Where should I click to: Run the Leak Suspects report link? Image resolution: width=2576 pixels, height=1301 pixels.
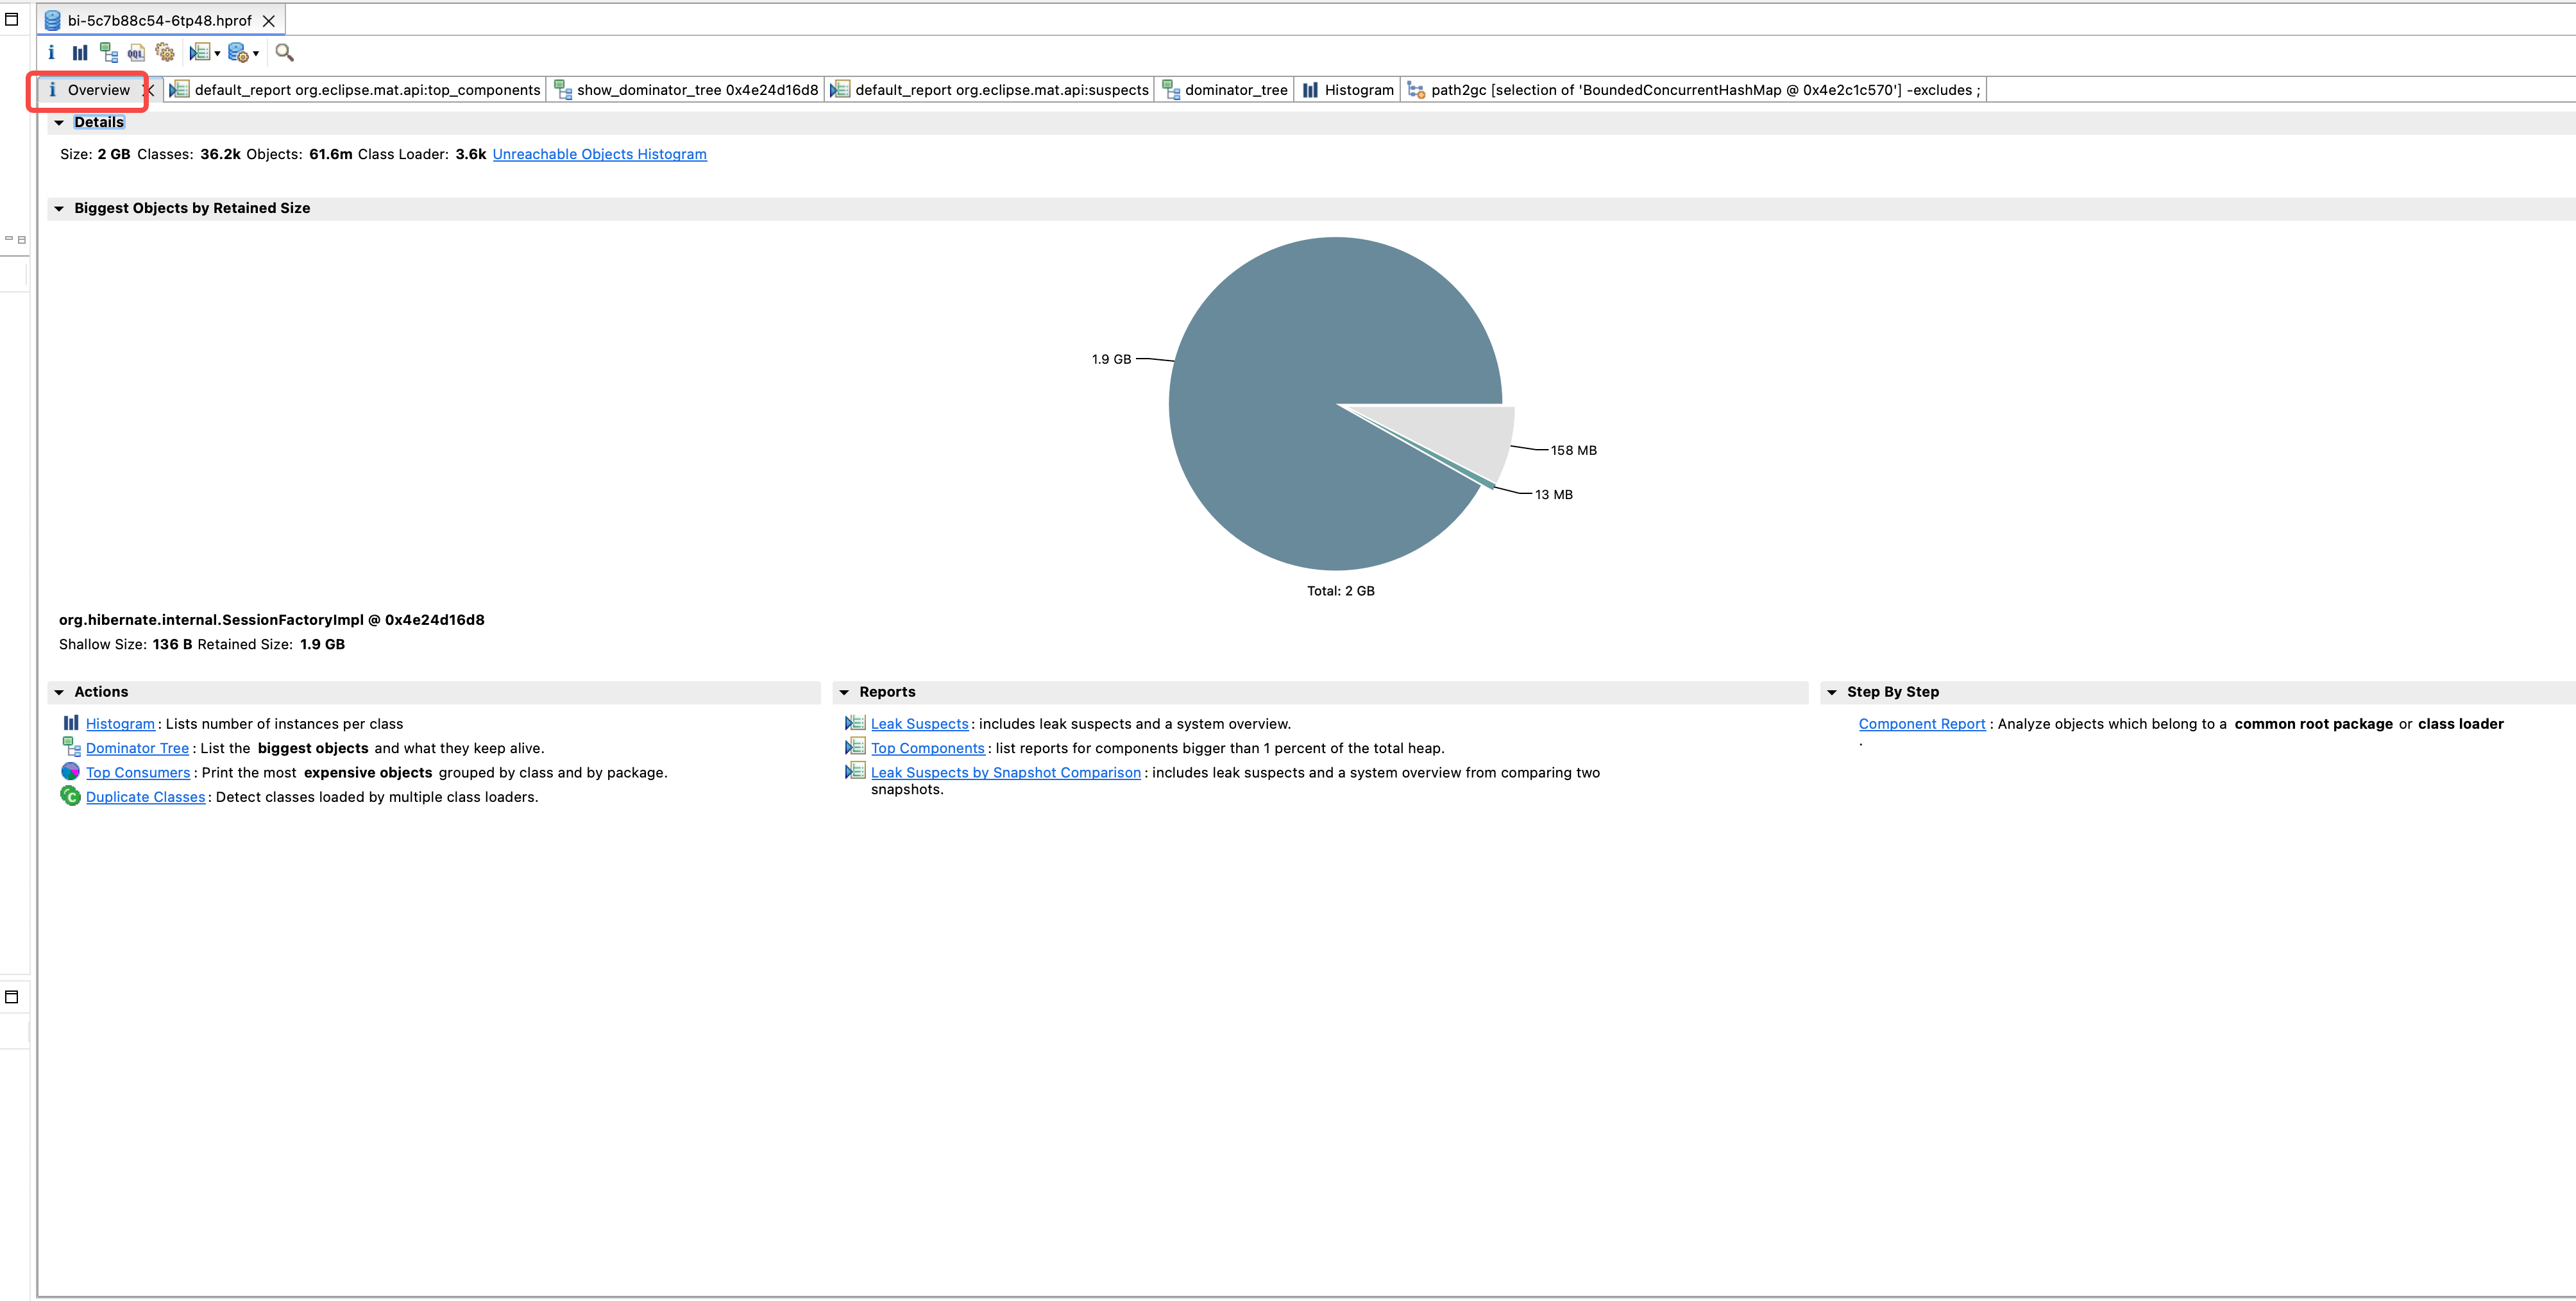[919, 724]
